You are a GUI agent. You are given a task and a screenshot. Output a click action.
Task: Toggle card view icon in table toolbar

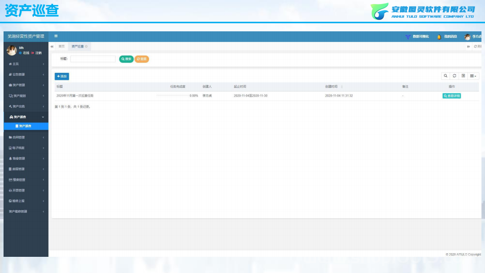coord(463,76)
